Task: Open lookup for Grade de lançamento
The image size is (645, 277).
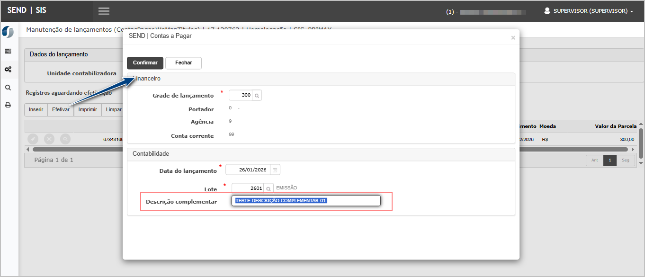Action: pos(257,96)
